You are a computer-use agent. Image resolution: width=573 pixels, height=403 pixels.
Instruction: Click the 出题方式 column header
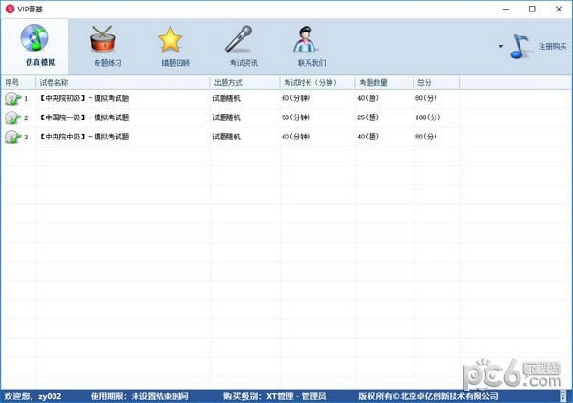tap(244, 82)
